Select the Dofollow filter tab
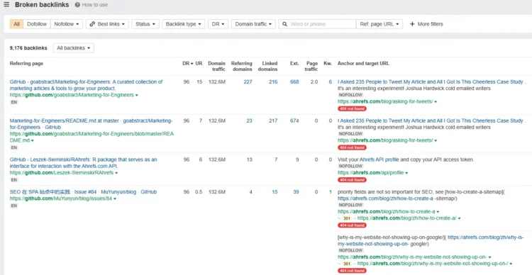Viewport: 532px width, 275px height. click(37, 24)
